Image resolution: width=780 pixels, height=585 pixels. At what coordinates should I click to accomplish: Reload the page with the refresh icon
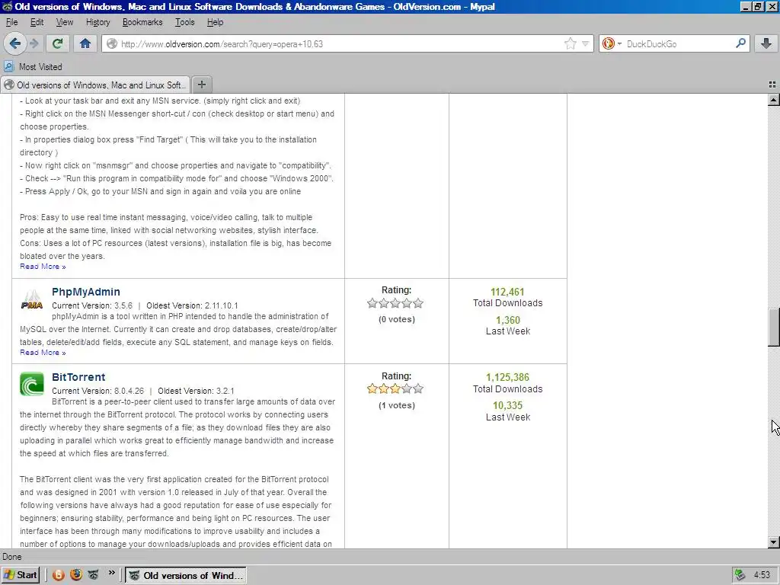(x=58, y=43)
